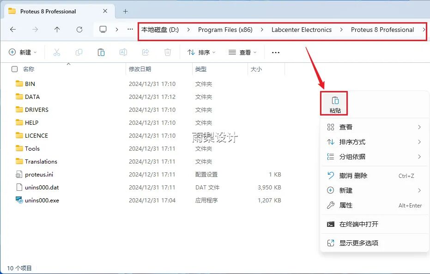Click the Paste icon in the toolbar
Viewport: 430px width, 274px height.
(101, 52)
